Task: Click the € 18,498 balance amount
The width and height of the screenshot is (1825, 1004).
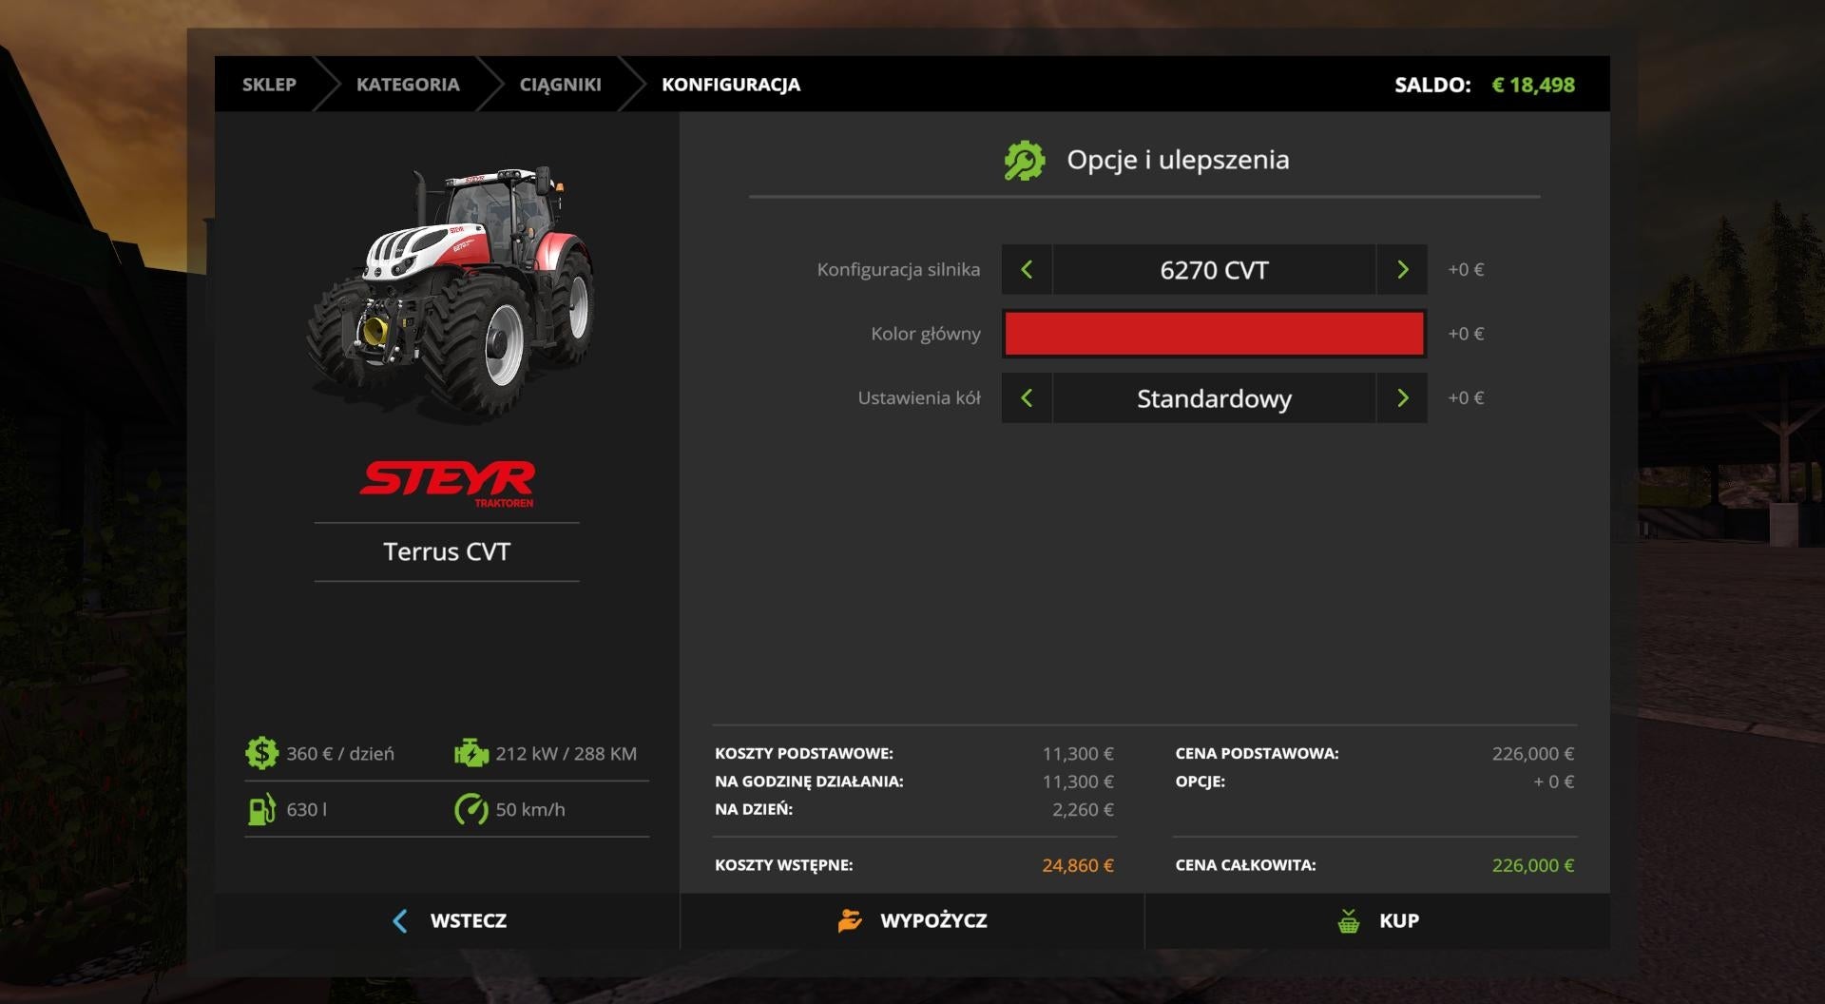Action: pyautogui.click(x=1533, y=85)
